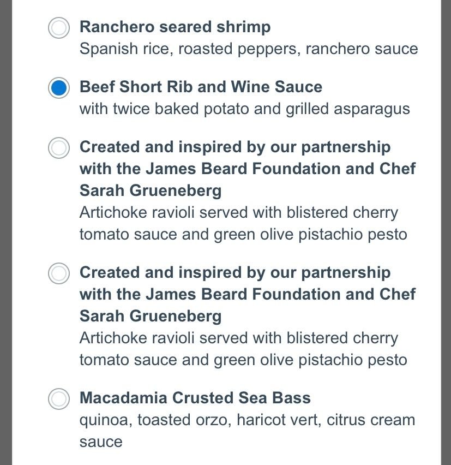
Task: Select the Macadamia Crusted Sea Bass radio button
Action: click(x=59, y=399)
